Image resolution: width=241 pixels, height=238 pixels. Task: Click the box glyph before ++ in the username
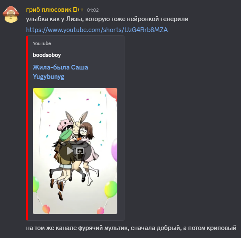tap(74, 10)
